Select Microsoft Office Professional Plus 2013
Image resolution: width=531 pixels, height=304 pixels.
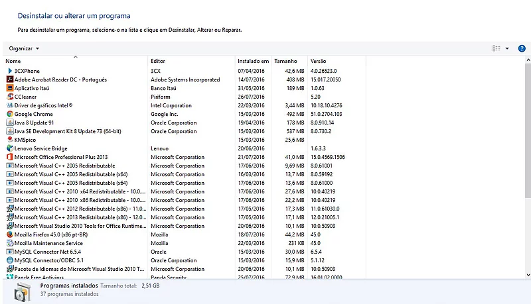pyautogui.click(x=61, y=157)
